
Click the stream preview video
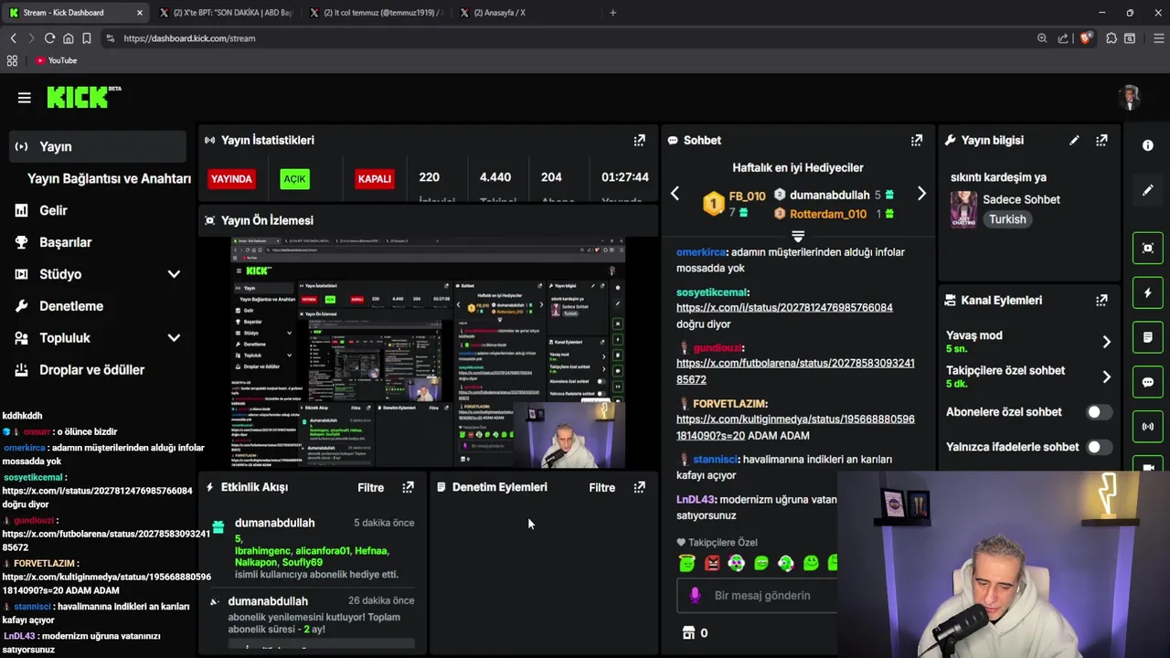click(428, 353)
